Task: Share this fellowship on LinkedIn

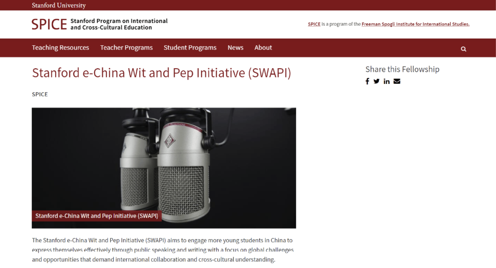Action: pos(387,82)
